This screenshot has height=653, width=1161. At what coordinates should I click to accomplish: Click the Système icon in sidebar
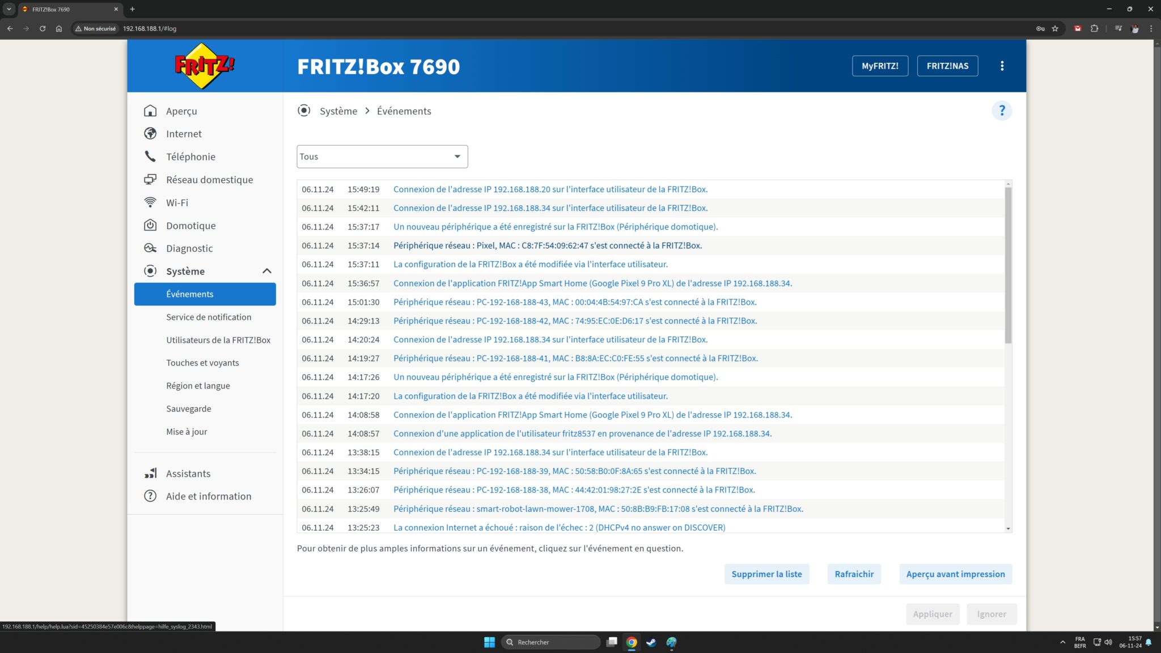click(x=150, y=271)
